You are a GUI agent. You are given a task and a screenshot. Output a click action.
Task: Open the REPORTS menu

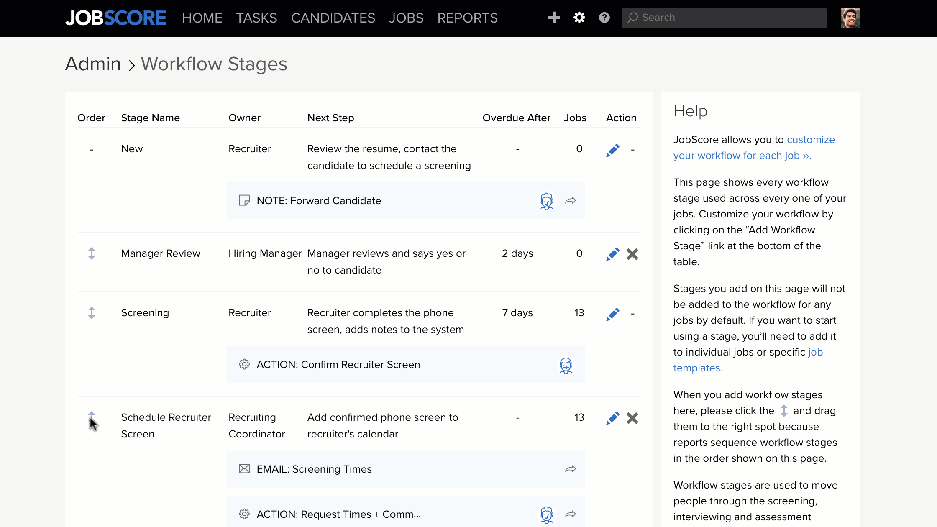click(468, 18)
